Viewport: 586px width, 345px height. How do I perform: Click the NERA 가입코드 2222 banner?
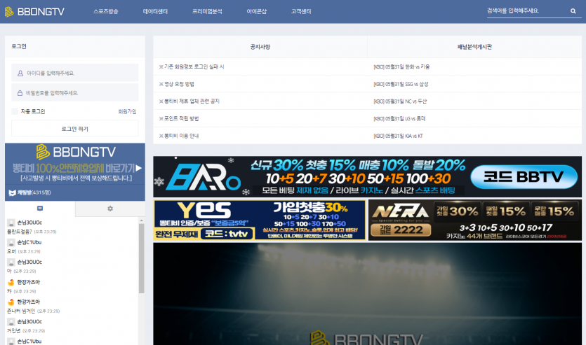(x=475, y=220)
